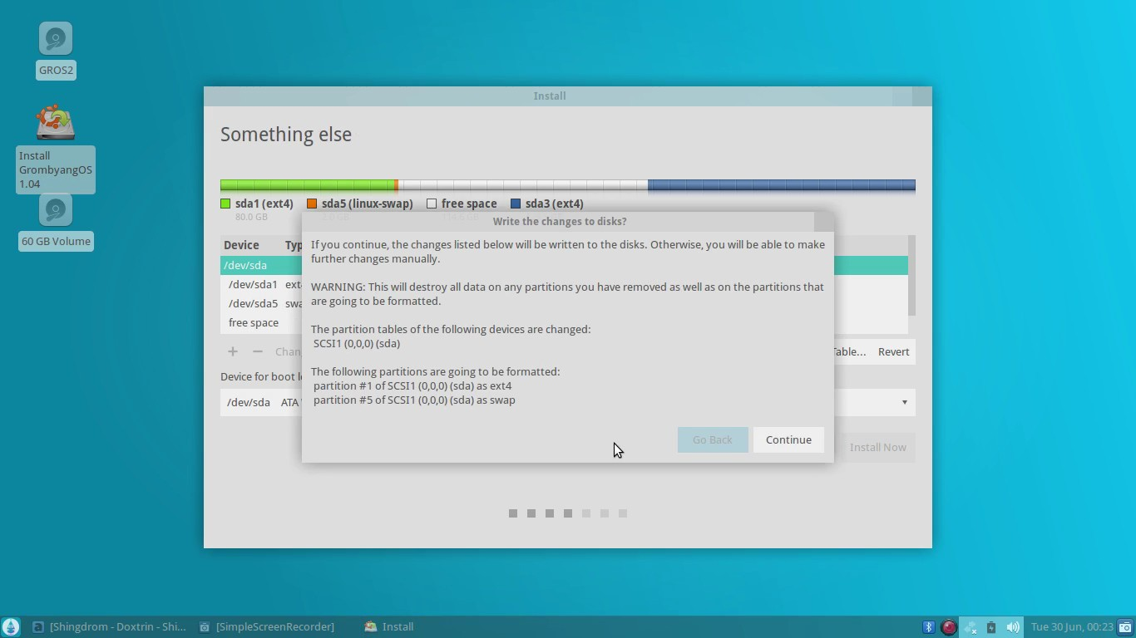The width and height of the screenshot is (1136, 638).
Task: Click the battery charging tray icon
Action: [x=990, y=627]
